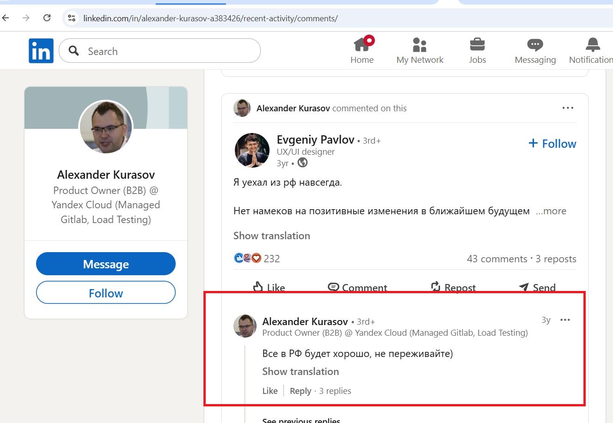Follow Evgeniy Pavlov from the post
Viewport: 613px width, 423px height.
[552, 144]
